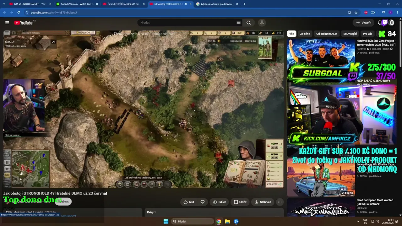Open the Chrome profile avatar
This screenshot has height=226, width=402.
tap(390, 13)
